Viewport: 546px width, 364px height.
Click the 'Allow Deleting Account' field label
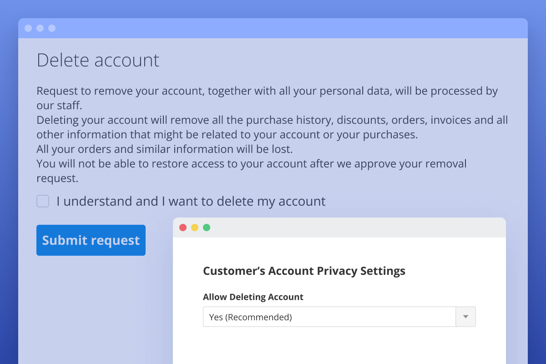(x=253, y=297)
